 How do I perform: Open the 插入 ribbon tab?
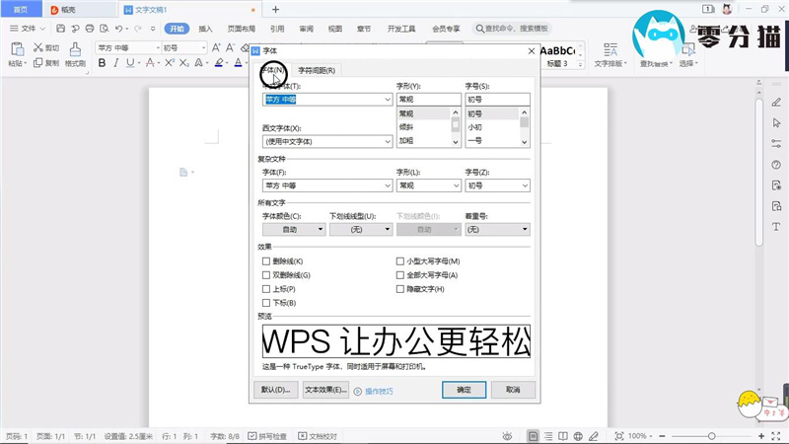point(205,29)
